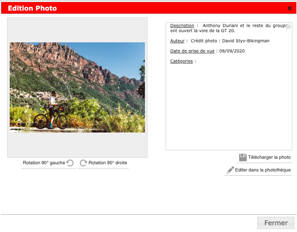Click the underlined Auteur label
This screenshot has height=232, width=297.
[177, 41]
